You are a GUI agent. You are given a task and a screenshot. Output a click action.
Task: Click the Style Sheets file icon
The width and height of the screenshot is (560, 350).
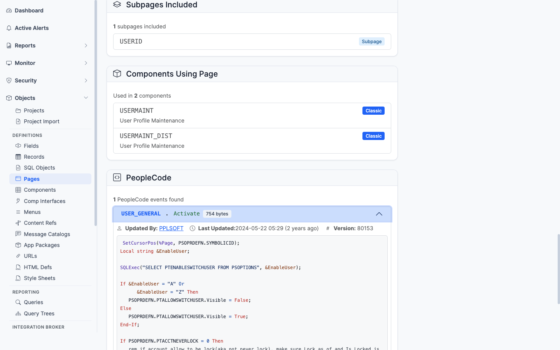tap(18, 278)
